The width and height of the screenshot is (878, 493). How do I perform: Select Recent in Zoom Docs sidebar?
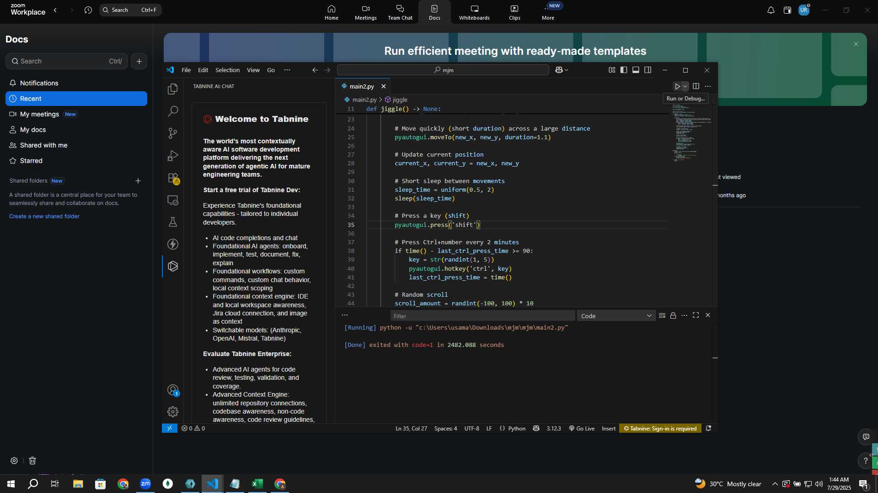coord(76,99)
